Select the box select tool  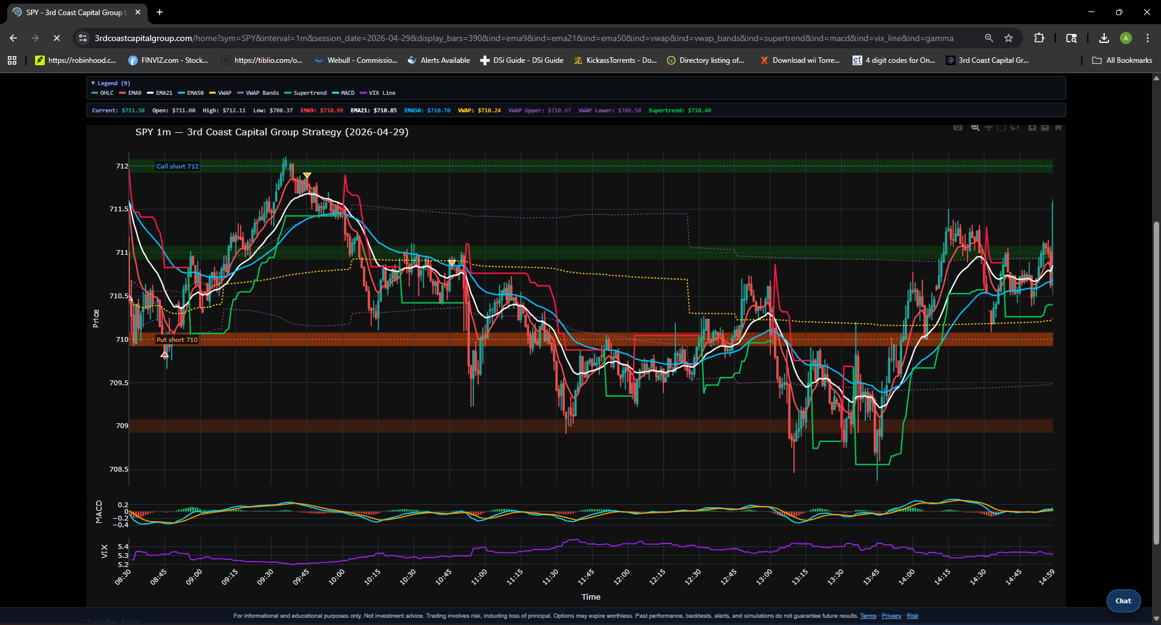(x=1001, y=127)
